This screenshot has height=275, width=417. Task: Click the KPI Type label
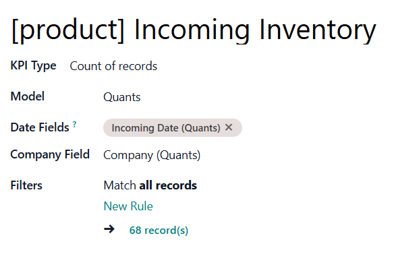pyautogui.click(x=34, y=66)
